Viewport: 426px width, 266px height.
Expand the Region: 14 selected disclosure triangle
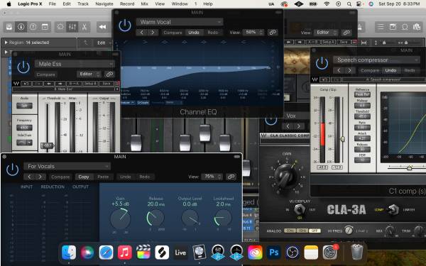[6, 43]
